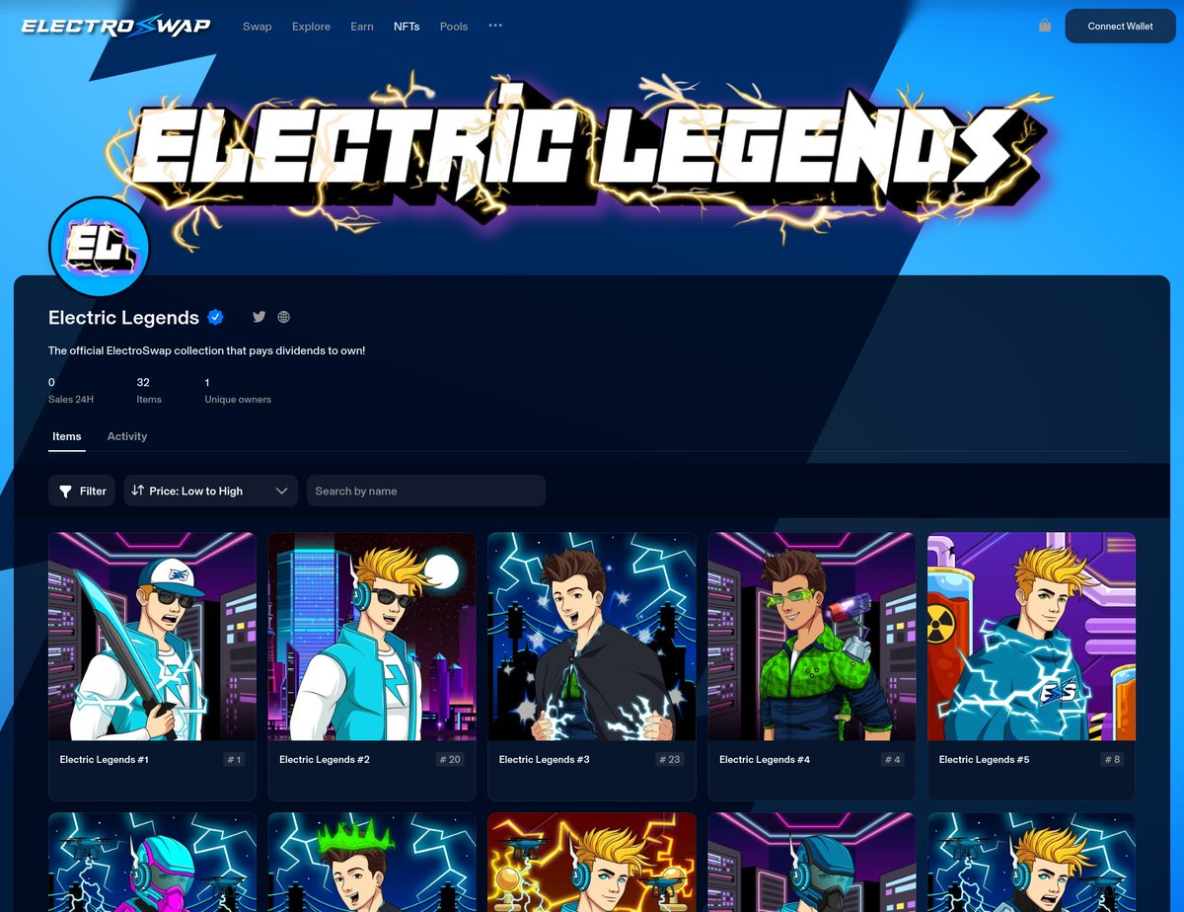The height and width of the screenshot is (912, 1184).
Task: Click the Electric Legends #5 title text
Action: [x=985, y=760]
